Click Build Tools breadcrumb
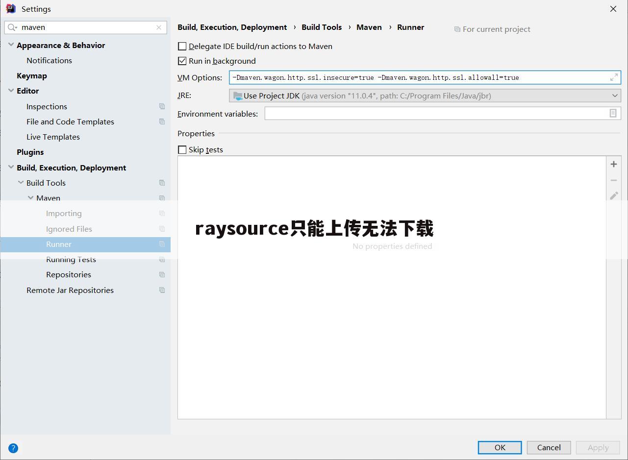The image size is (628, 460). tap(322, 27)
